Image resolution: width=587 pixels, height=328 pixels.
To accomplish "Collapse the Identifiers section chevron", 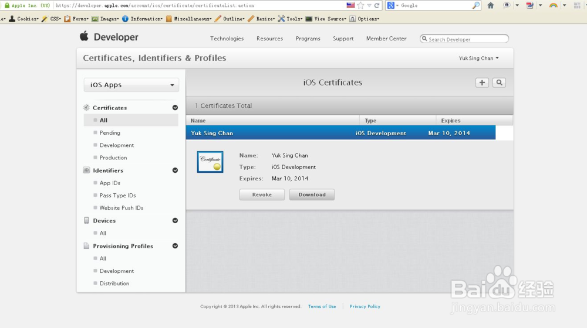I will (175, 170).
